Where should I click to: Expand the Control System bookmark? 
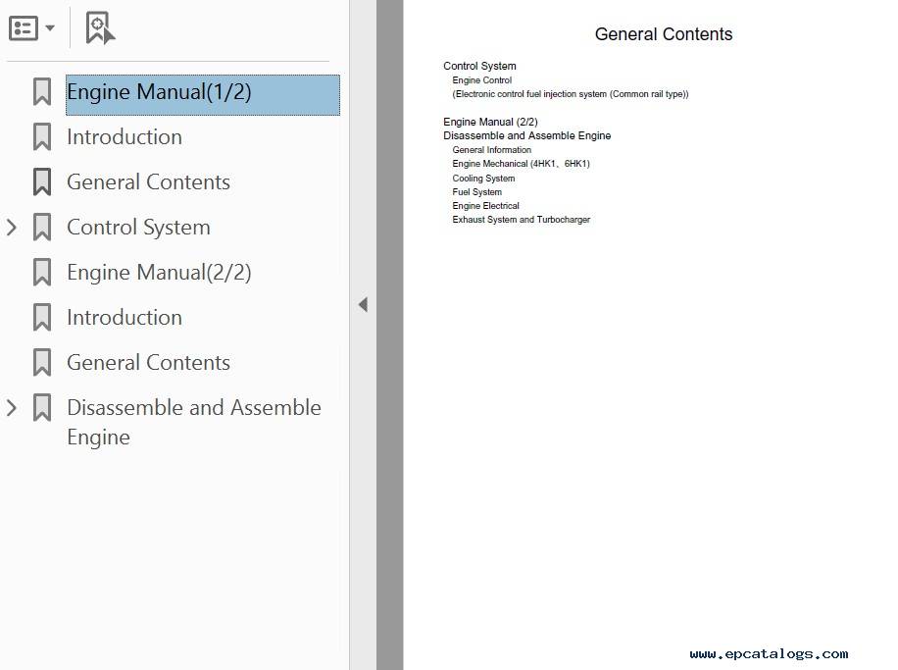coord(12,228)
